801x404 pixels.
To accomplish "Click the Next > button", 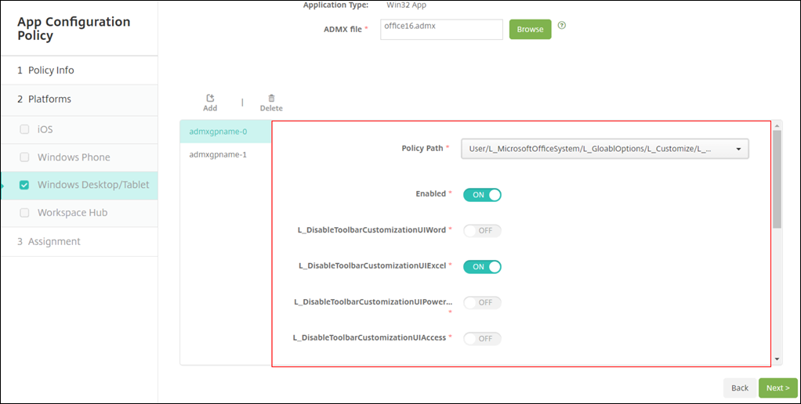I will [778, 388].
